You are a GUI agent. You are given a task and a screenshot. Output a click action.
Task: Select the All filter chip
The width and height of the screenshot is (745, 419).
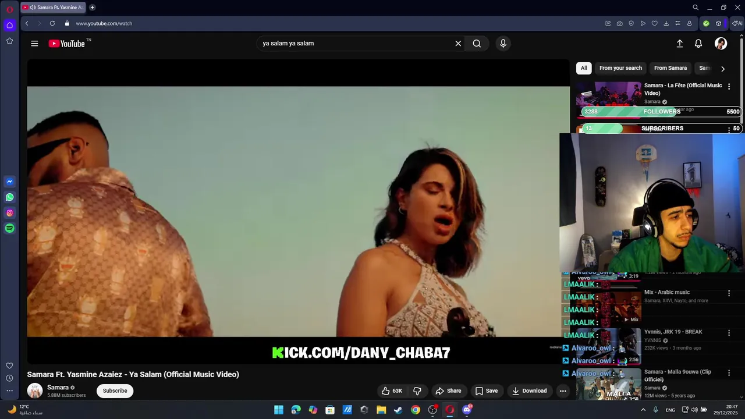[584, 68]
